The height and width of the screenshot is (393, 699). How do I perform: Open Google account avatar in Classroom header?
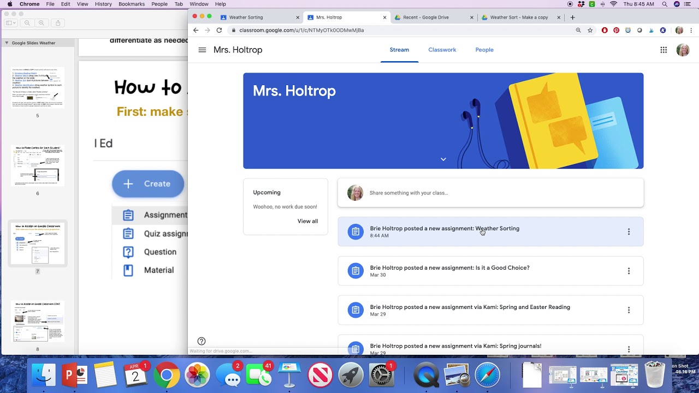coord(683,50)
